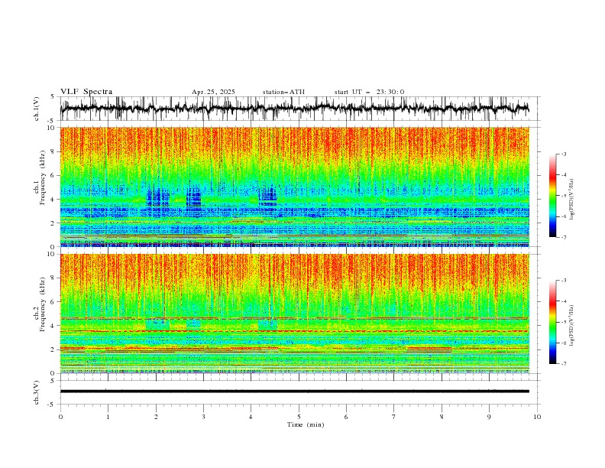Click the ch.2 spectrogram plot area
This screenshot has width=605, height=468.
[295, 314]
